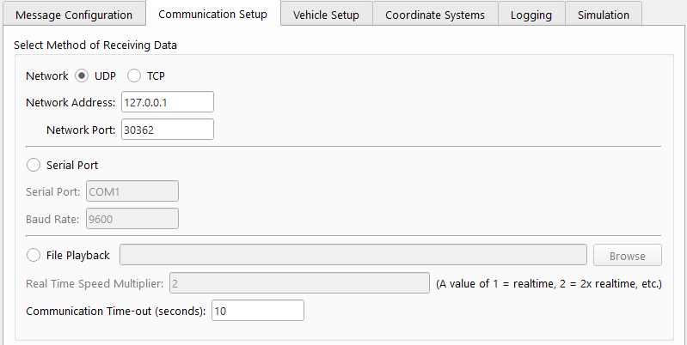Open the Message Configuration tab
687x345 pixels.
tap(74, 15)
